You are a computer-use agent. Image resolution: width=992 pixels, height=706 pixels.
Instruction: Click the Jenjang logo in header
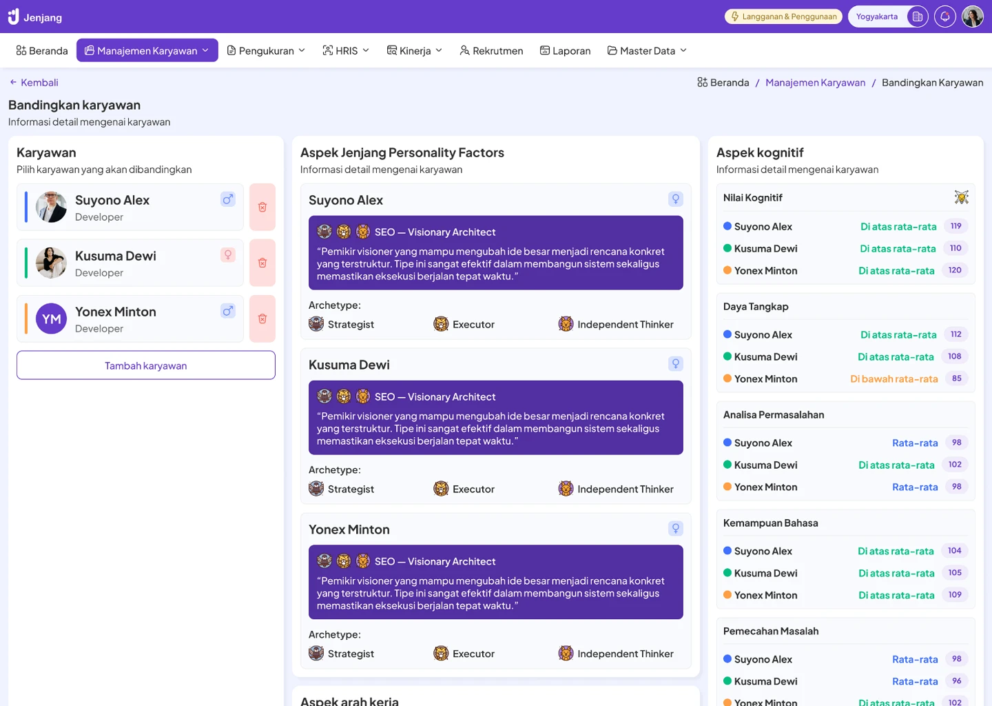click(x=35, y=17)
